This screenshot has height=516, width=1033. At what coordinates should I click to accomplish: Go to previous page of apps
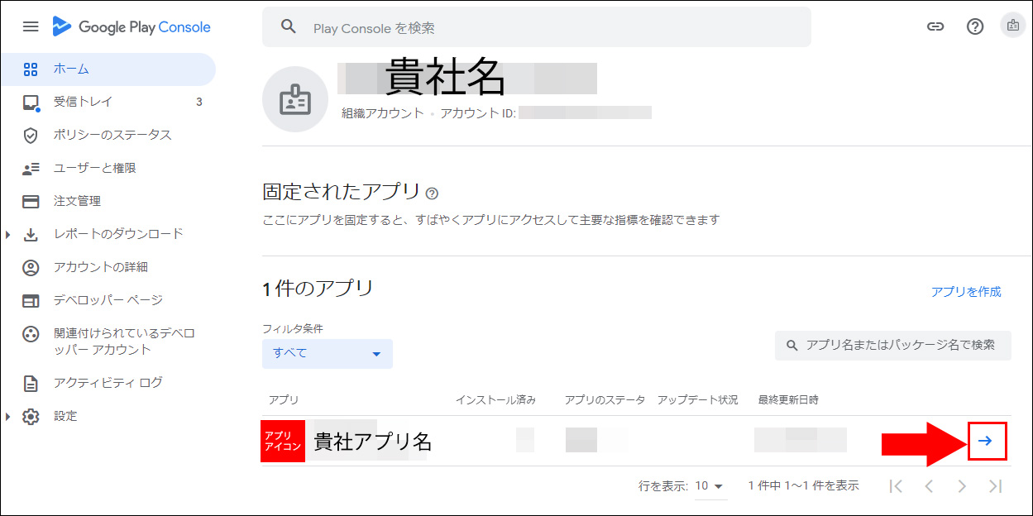click(929, 486)
